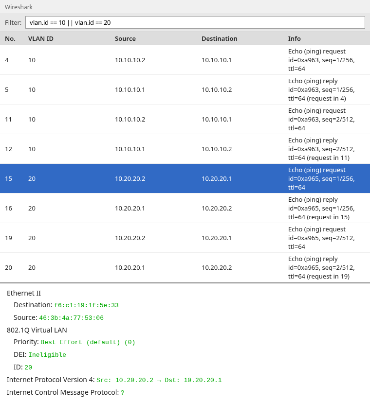370x403 pixels.
Task: Select packet number 19 row
Action: pos(185,238)
